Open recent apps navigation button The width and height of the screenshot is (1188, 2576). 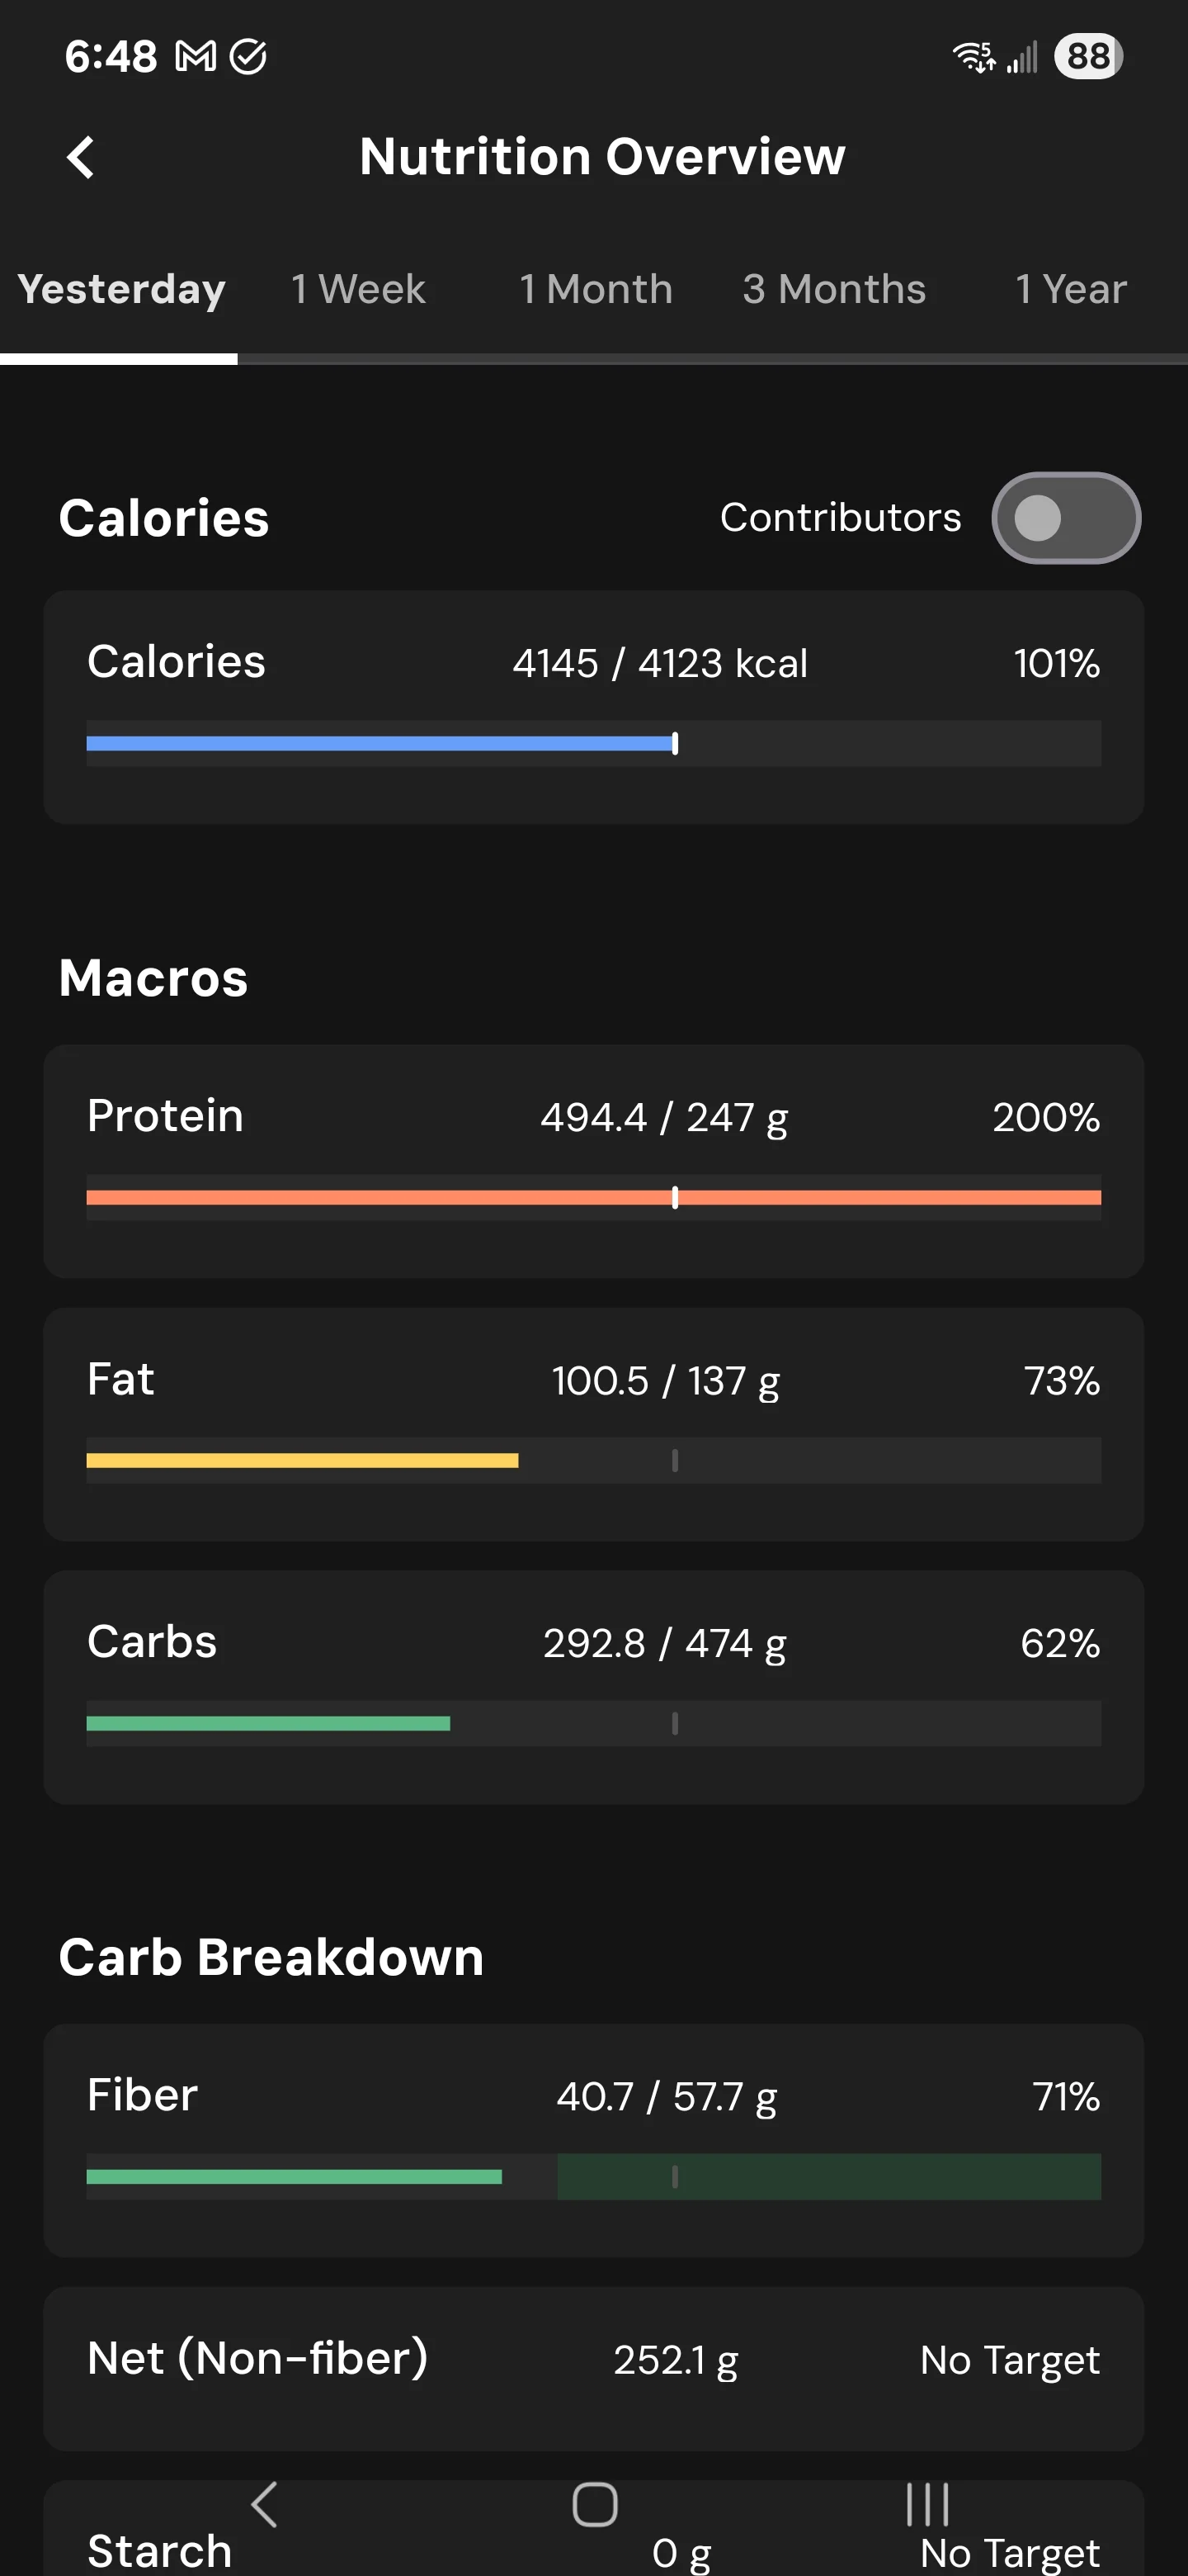927,2504
